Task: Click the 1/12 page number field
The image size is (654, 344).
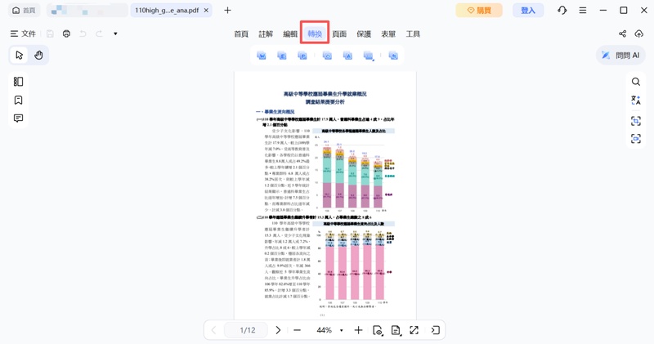Action: point(248,330)
